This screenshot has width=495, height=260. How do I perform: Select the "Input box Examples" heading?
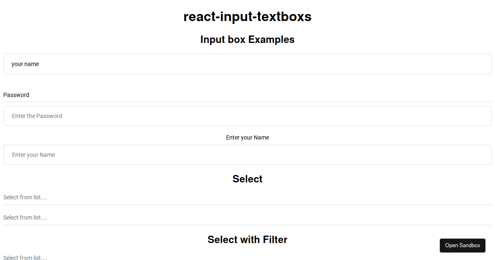247,40
